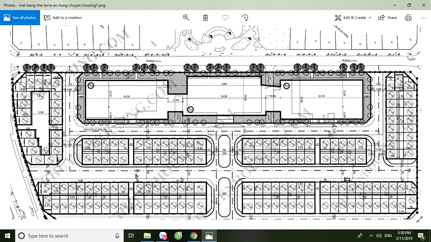Open Zalo from the taskbar
Image resolution: width=431 pixels, height=242 pixels.
pyautogui.click(x=163, y=236)
